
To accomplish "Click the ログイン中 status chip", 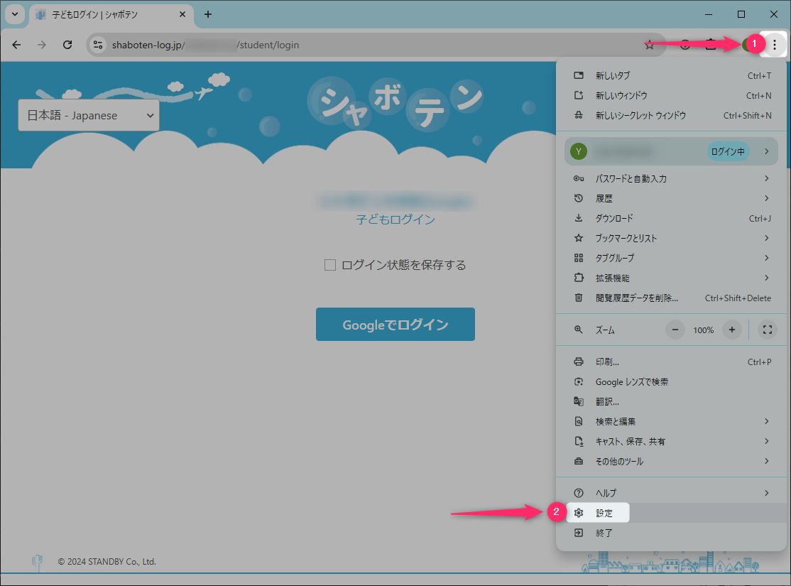I will click(728, 151).
